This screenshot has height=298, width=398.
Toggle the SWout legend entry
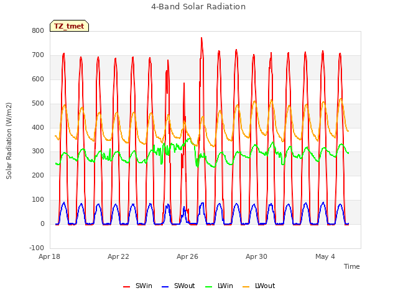point(178,286)
